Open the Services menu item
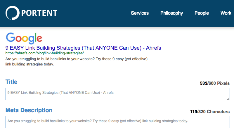This screenshot has width=234, height=128. (x=140, y=13)
